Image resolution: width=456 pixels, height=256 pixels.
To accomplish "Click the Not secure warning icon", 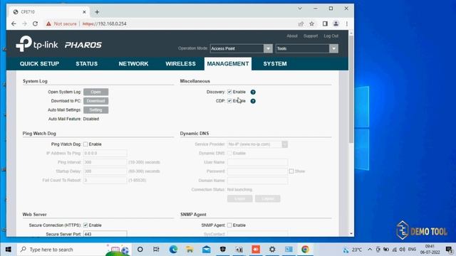I will pos(48,23).
